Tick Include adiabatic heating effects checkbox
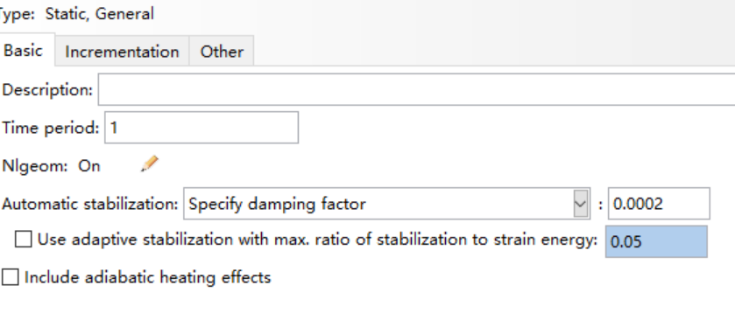 point(10,277)
